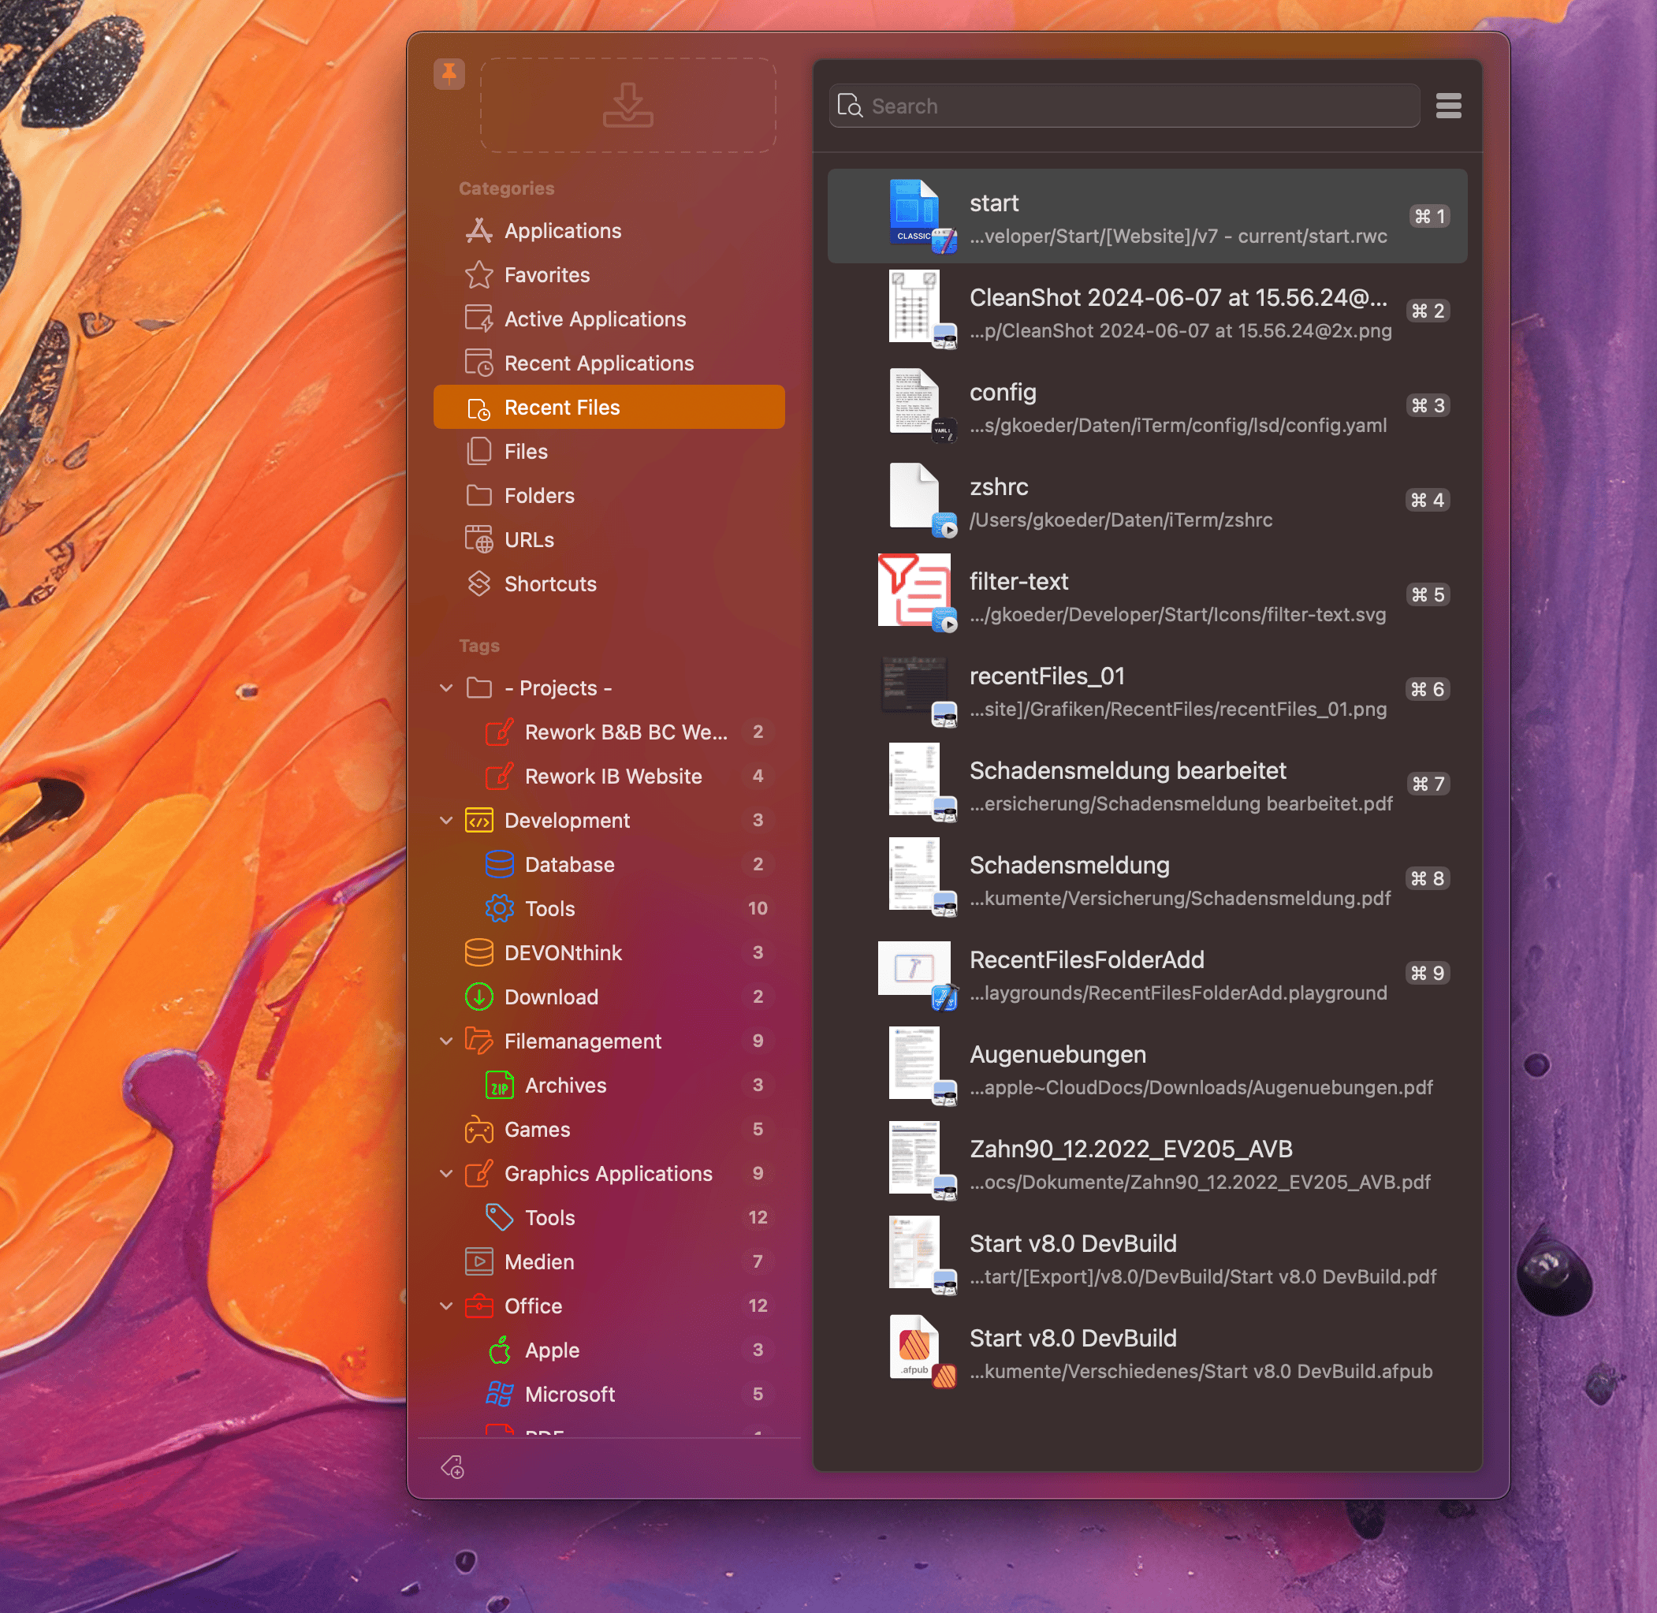Click the Categories section header
The width and height of the screenshot is (1657, 1613).
click(x=507, y=188)
